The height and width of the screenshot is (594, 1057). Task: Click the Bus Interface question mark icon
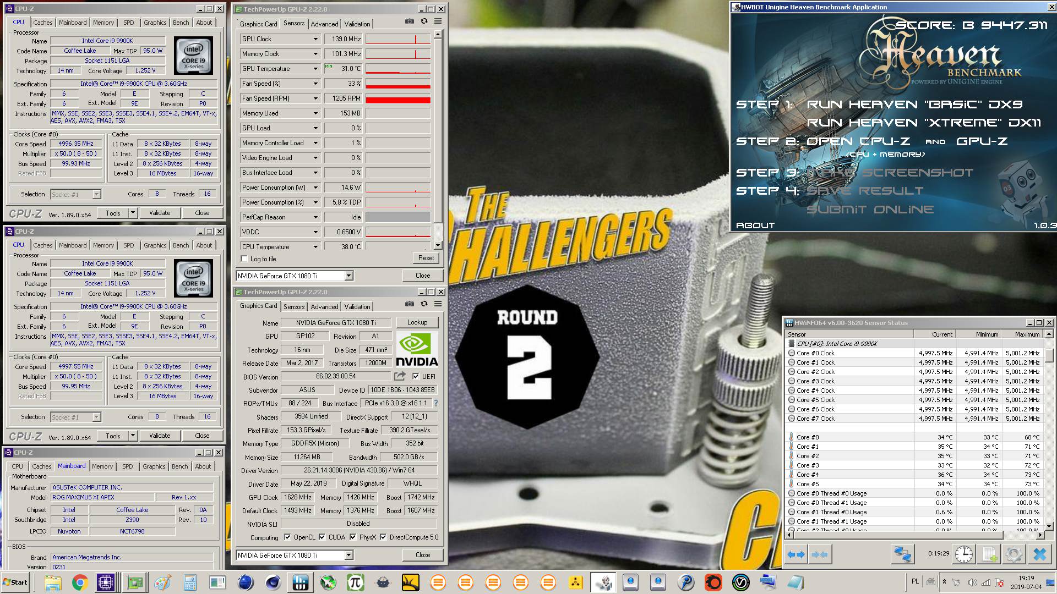click(435, 403)
